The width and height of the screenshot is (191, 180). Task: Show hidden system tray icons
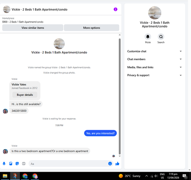(x=147, y=176)
